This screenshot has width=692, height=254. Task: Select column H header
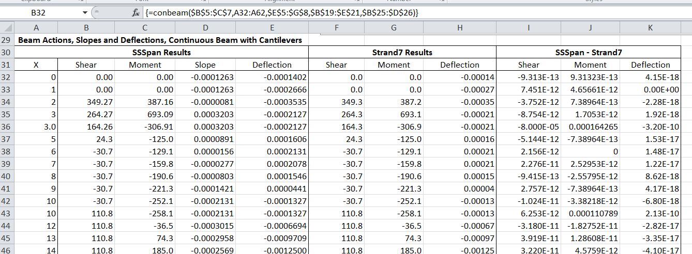pyautogui.click(x=460, y=28)
